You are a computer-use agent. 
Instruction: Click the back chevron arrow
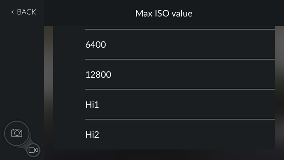(12, 12)
